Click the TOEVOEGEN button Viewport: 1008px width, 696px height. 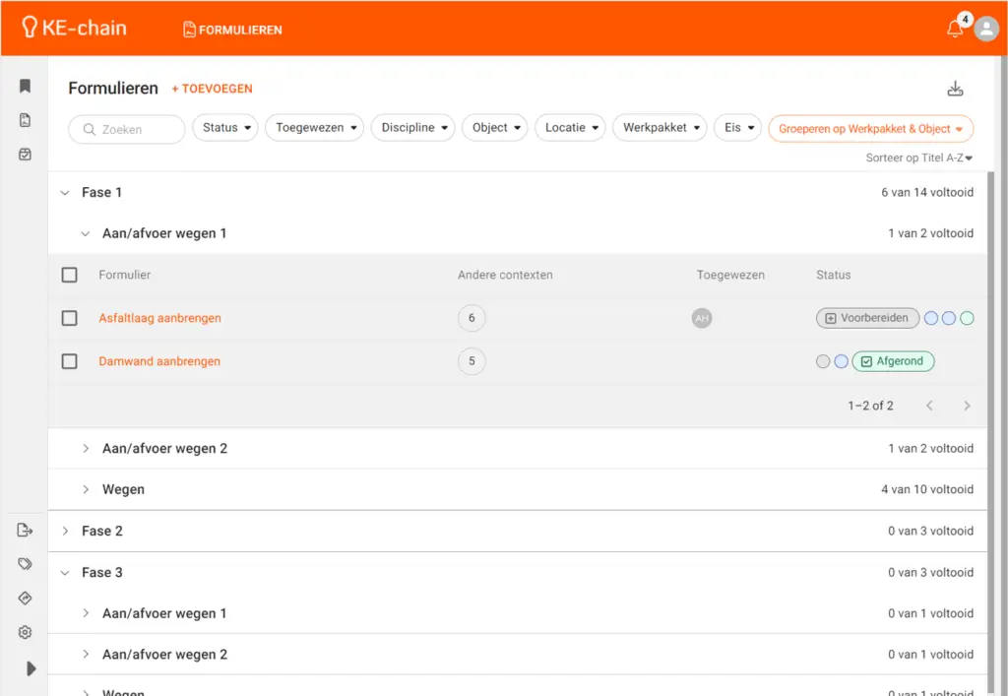(212, 89)
